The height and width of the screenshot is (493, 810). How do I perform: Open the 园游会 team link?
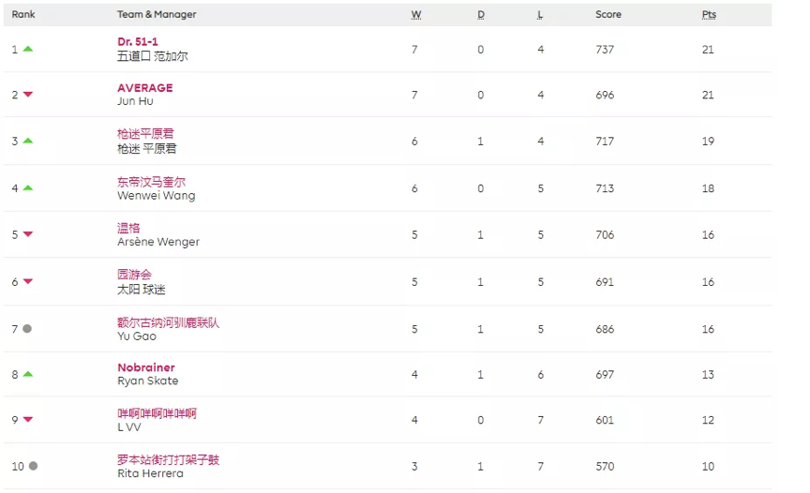[x=134, y=275]
